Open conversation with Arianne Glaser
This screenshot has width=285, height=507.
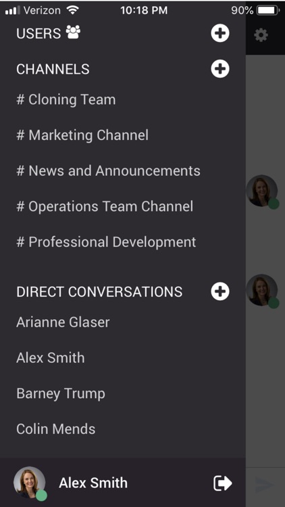coord(63,322)
